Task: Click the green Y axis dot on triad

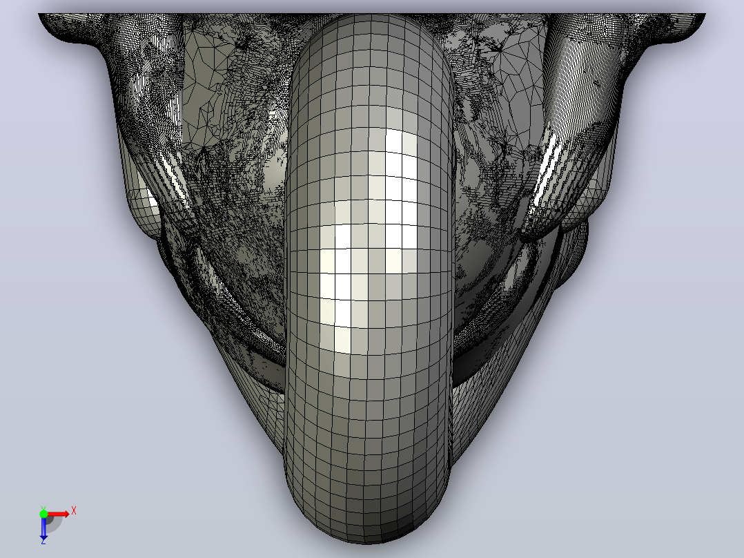Action: tap(43, 514)
